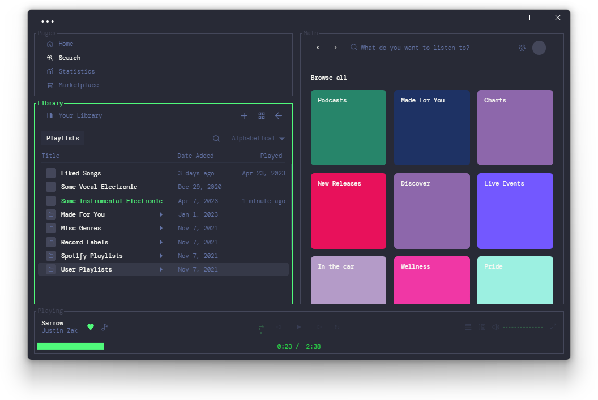Open the Pride category card

pos(515,280)
